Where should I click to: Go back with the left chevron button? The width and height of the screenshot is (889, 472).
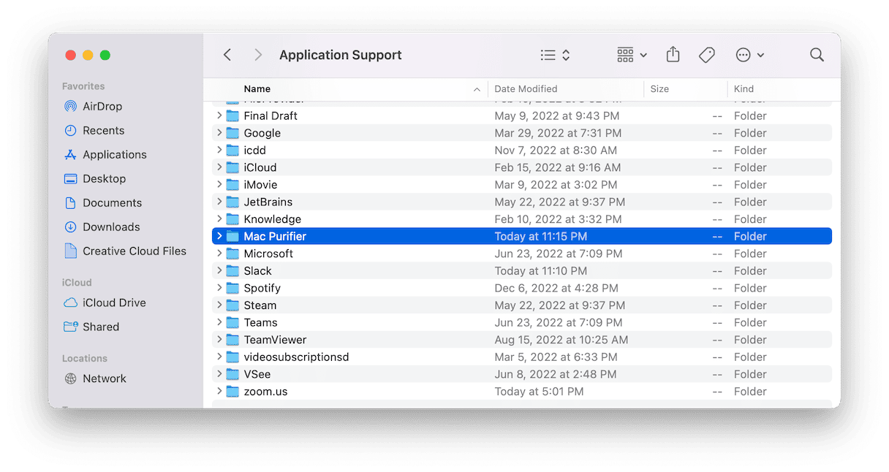pos(227,55)
